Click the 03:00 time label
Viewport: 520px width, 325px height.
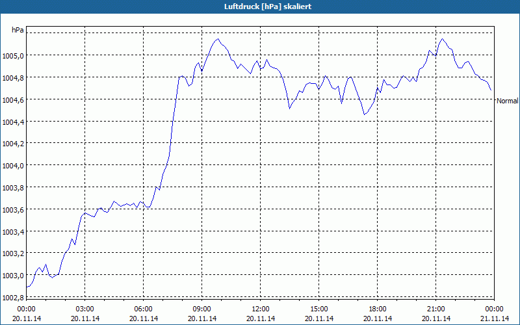(x=85, y=309)
